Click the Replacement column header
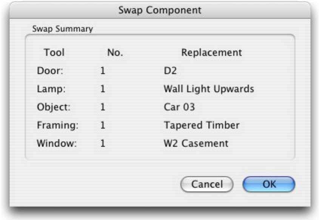Viewport: 319px width, 220px height. (x=211, y=53)
